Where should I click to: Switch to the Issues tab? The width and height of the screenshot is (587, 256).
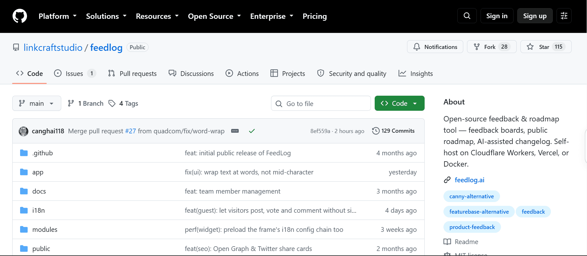pyautogui.click(x=75, y=73)
